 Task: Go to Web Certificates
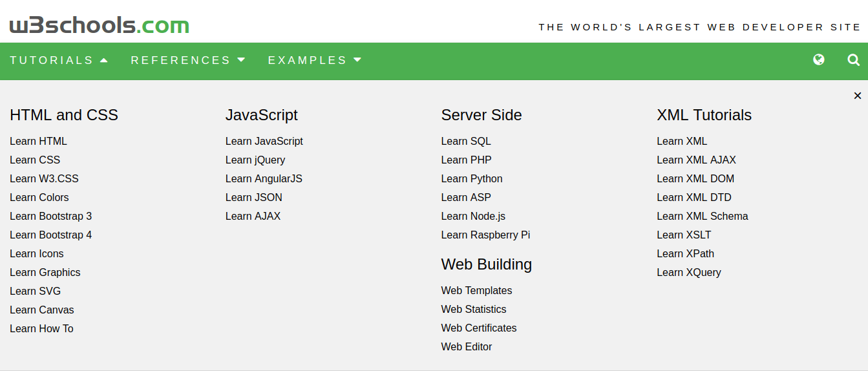tap(479, 328)
